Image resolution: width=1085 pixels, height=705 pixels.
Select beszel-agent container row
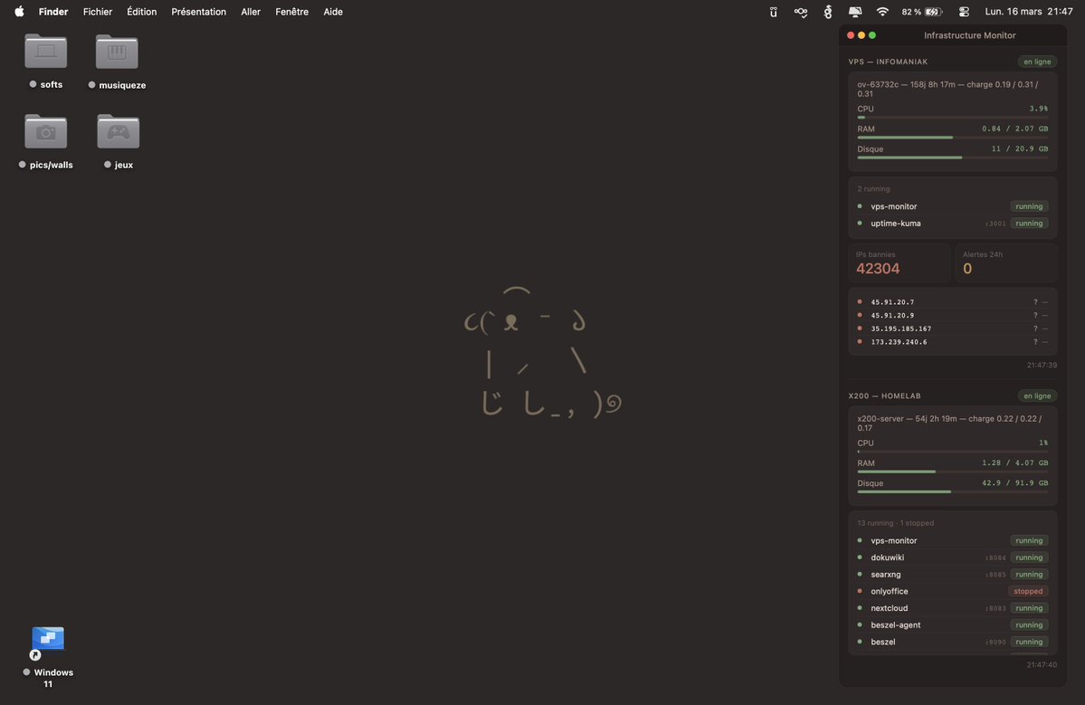[x=952, y=624]
